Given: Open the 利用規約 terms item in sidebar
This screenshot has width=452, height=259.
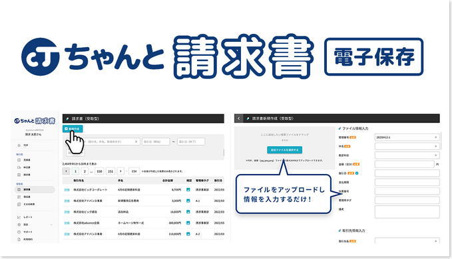Looking at the screenshot, I should tap(25, 239).
